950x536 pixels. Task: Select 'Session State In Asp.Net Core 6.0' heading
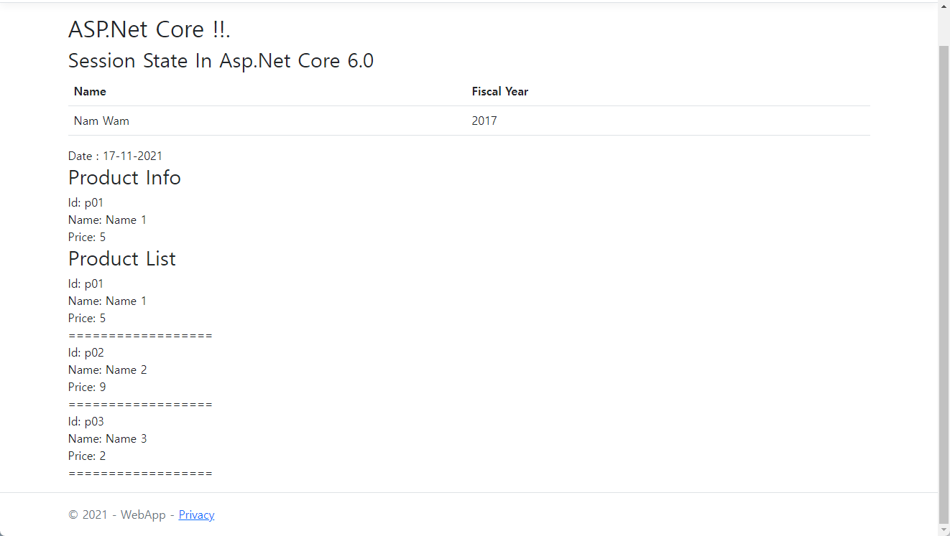[x=221, y=61]
